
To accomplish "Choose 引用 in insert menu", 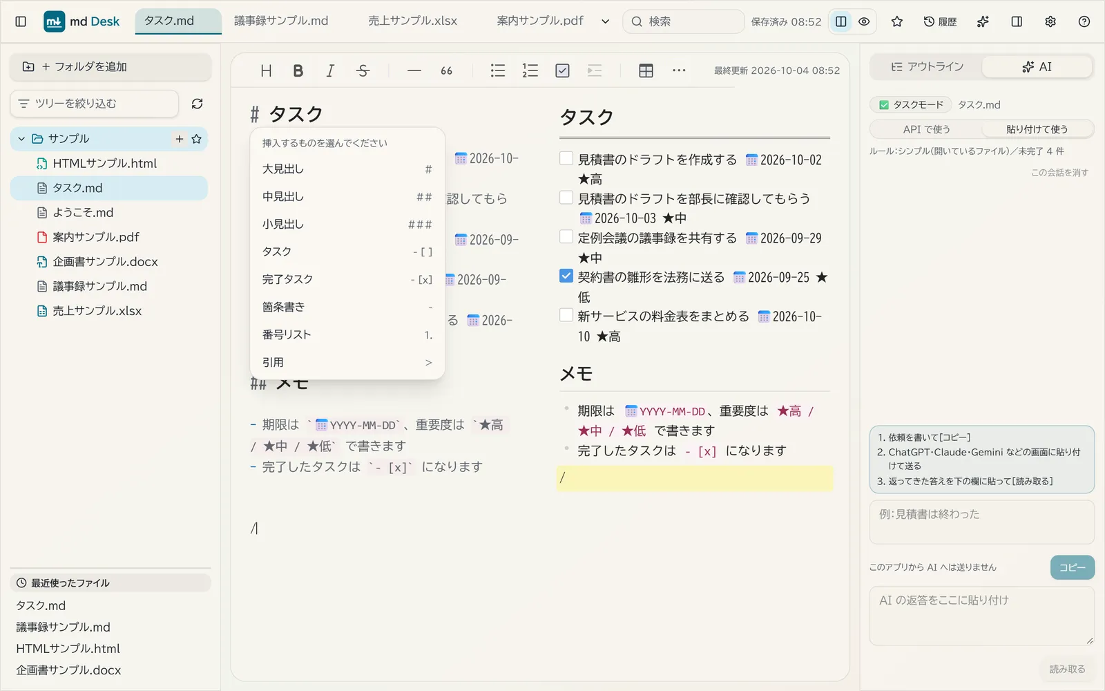I will tap(347, 363).
